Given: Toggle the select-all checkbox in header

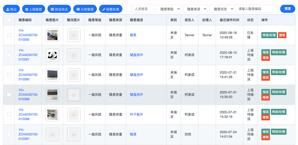Looking at the screenshot, I should (9, 20).
